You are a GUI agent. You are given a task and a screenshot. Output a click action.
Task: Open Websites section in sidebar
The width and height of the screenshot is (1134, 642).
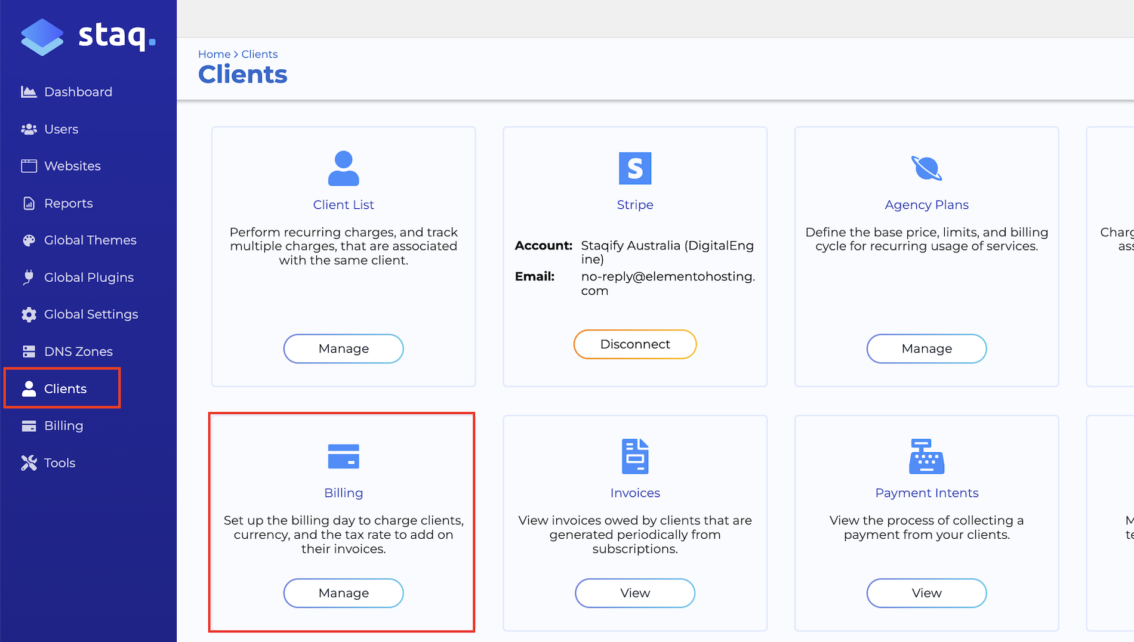coord(72,166)
